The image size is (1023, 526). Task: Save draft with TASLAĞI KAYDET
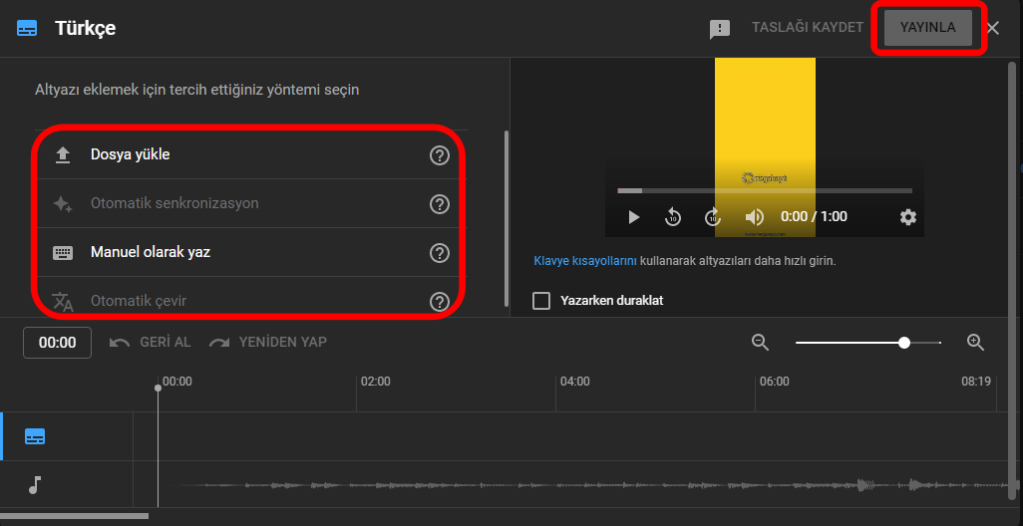click(x=807, y=28)
